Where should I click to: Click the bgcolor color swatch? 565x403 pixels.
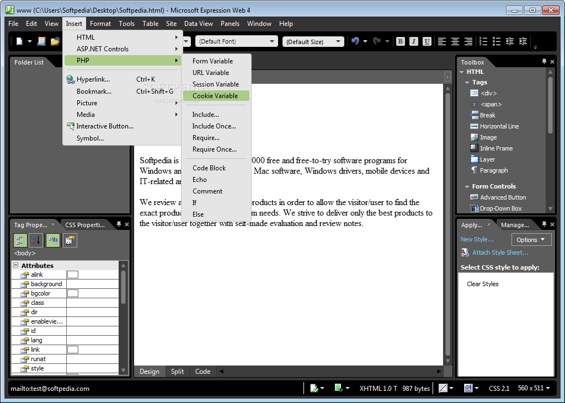(x=73, y=293)
